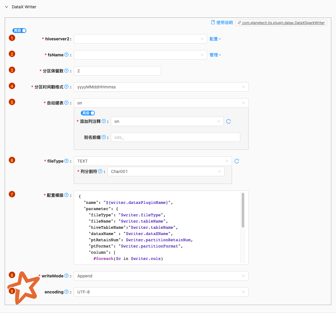Click the help icon next to fsName

(66, 55)
